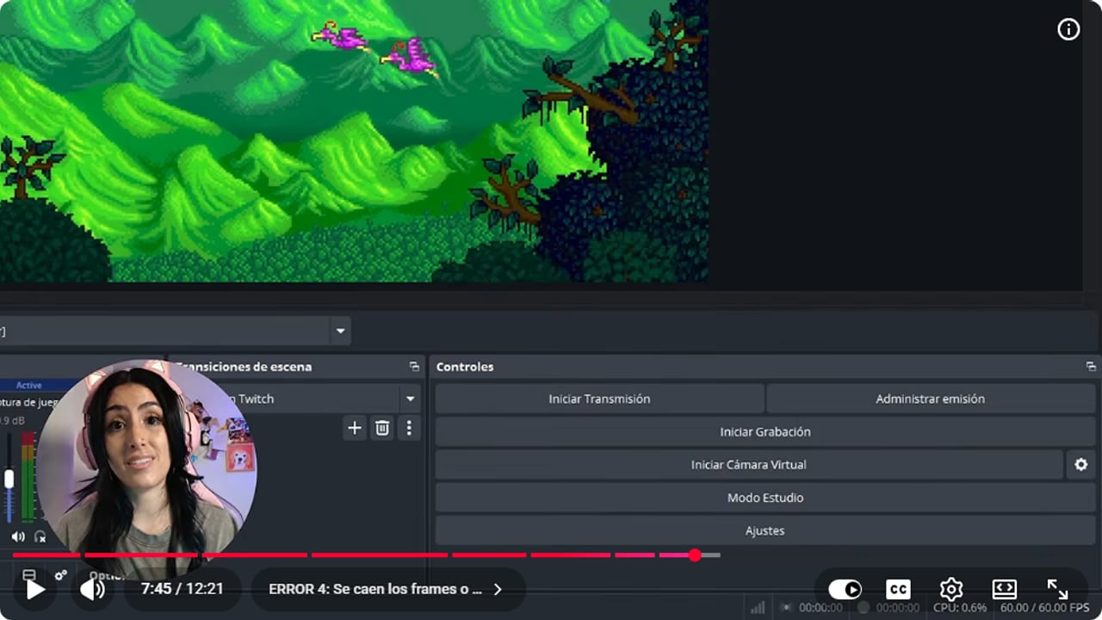Click Iniciar Grabación button
The image size is (1102, 620).
(765, 432)
